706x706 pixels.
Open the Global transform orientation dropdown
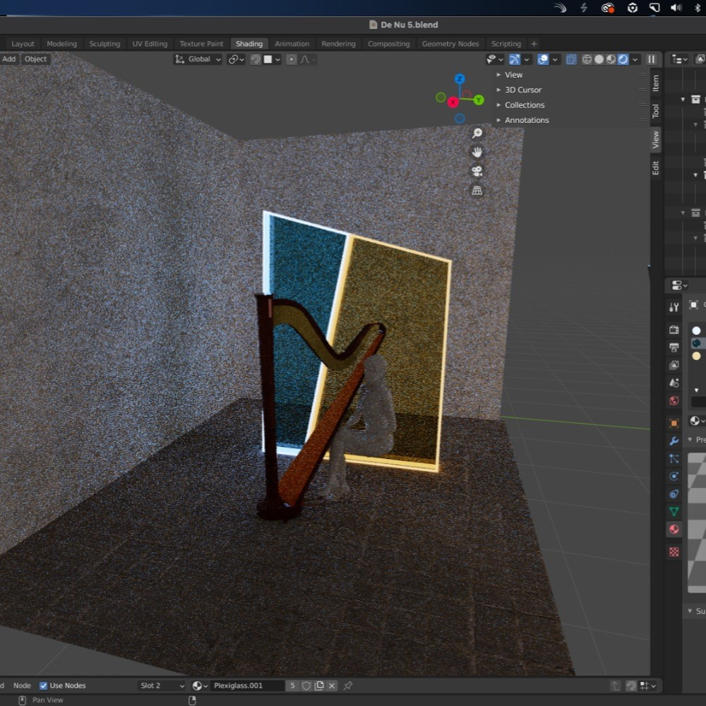[x=198, y=59]
